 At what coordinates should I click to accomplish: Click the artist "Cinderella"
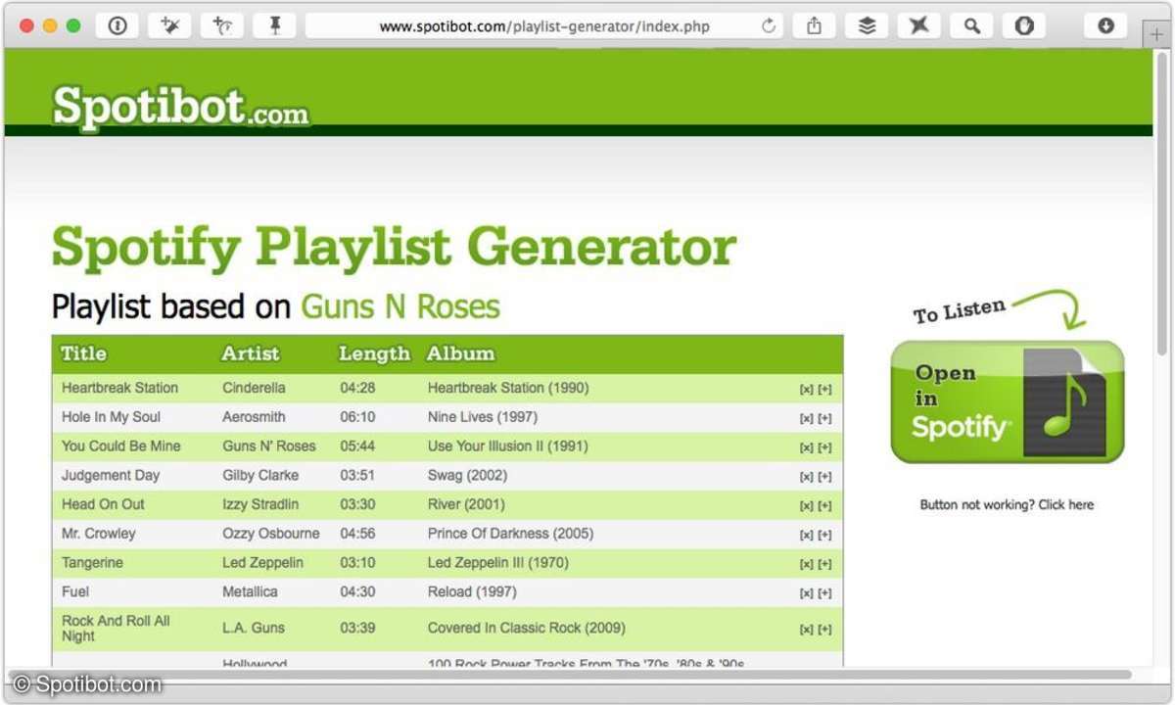(x=254, y=388)
